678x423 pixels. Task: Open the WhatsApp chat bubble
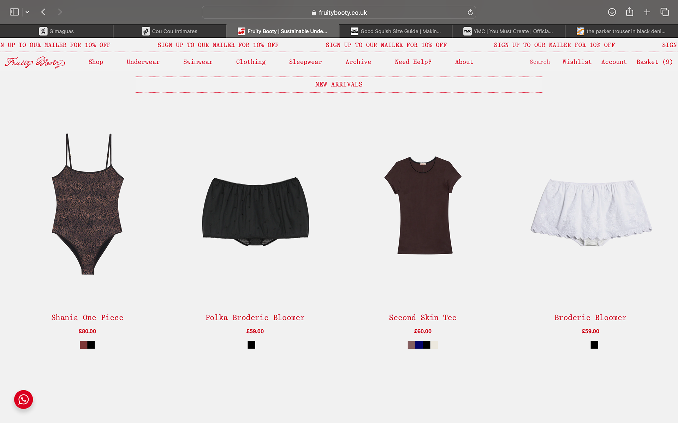pyautogui.click(x=23, y=399)
